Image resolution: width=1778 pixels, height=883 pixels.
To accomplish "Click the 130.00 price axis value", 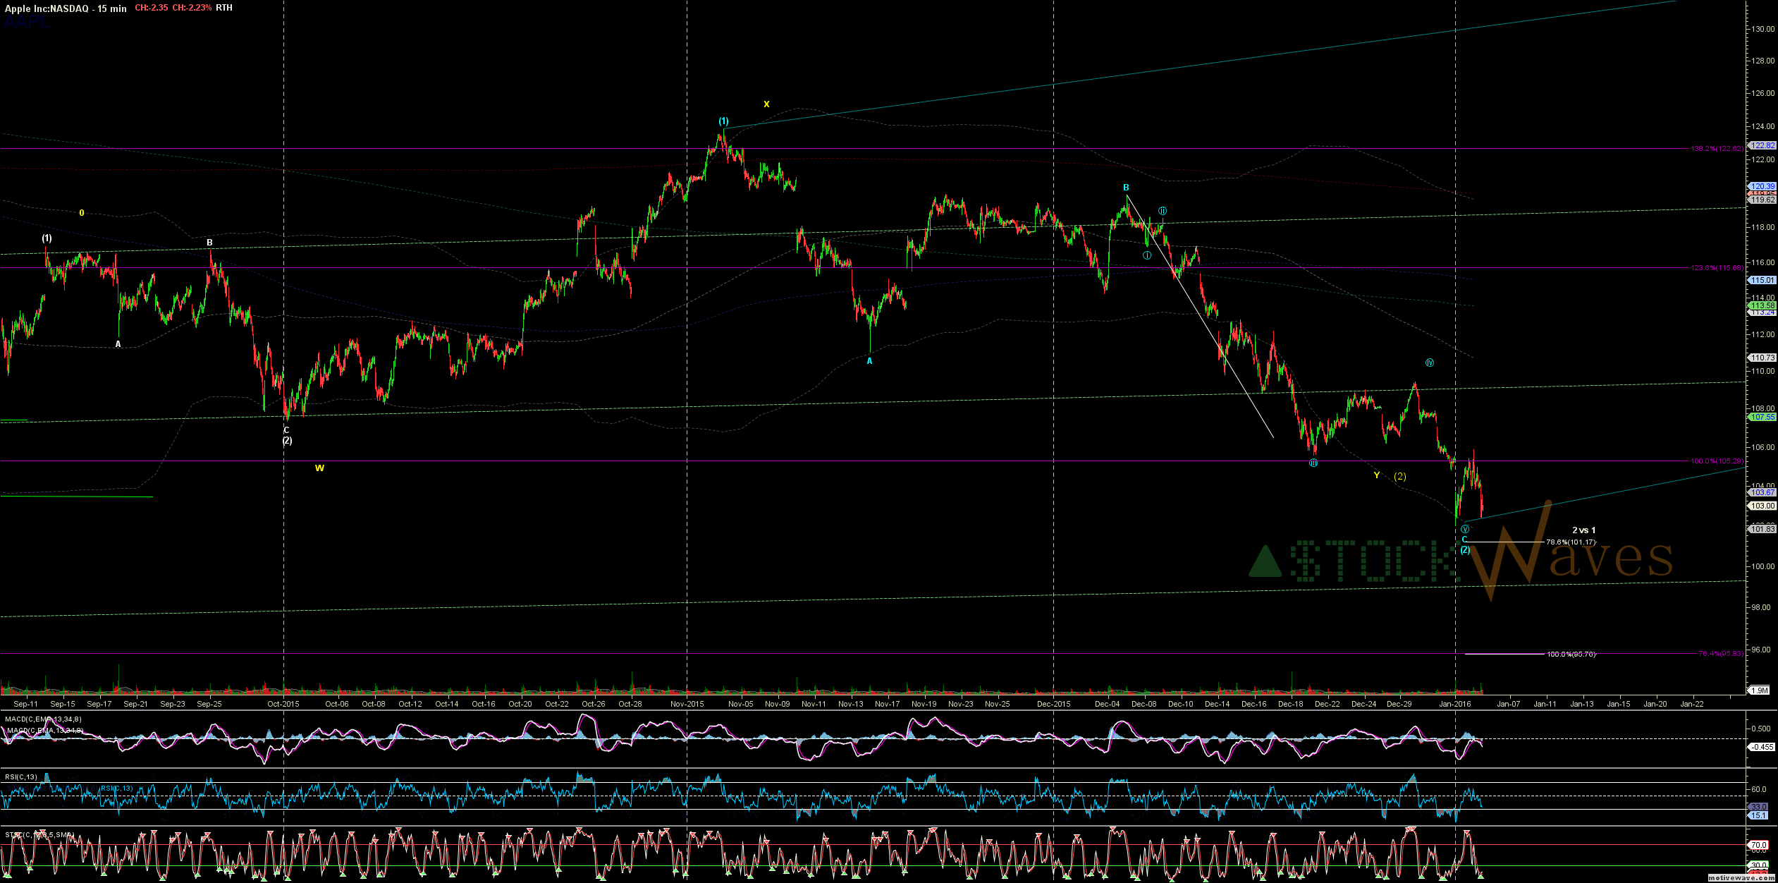I will (1762, 29).
